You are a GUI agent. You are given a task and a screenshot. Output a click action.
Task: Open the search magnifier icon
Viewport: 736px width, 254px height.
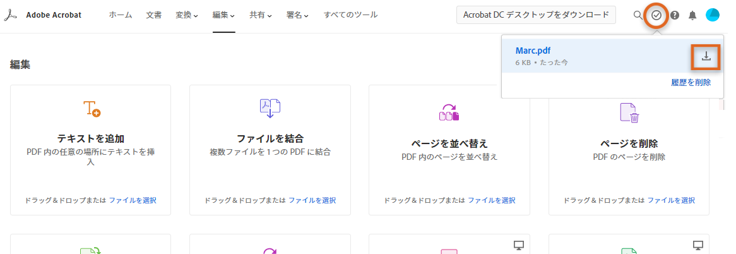tap(638, 15)
